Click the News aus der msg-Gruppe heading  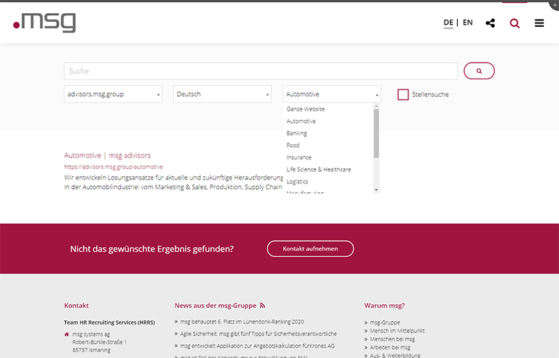215,306
